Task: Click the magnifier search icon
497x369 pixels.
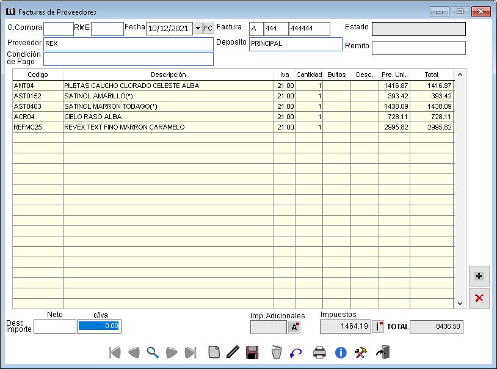Action: point(153,353)
